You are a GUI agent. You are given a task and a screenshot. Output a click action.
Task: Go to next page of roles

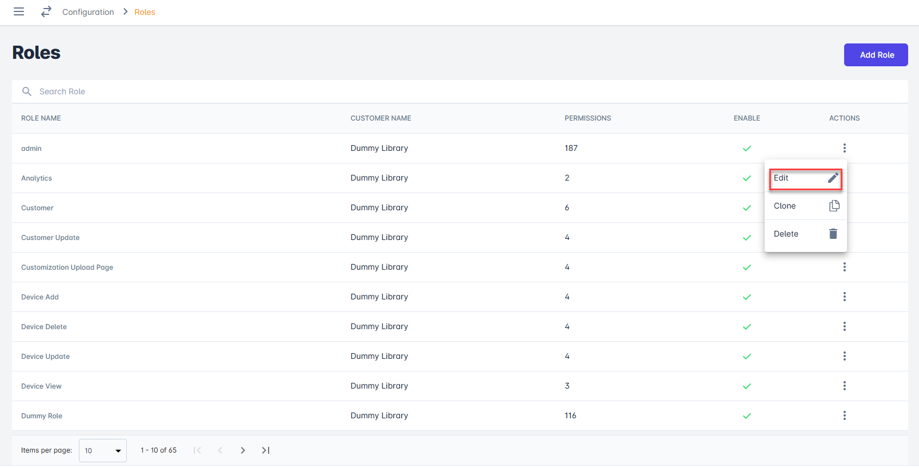243,450
